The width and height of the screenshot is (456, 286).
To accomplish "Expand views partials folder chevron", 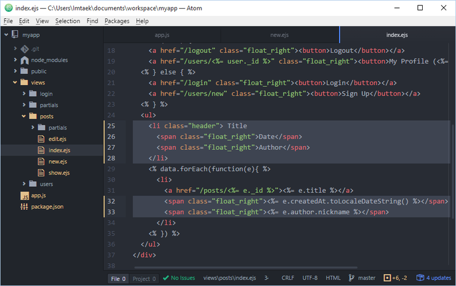I will (x=24, y=105).
